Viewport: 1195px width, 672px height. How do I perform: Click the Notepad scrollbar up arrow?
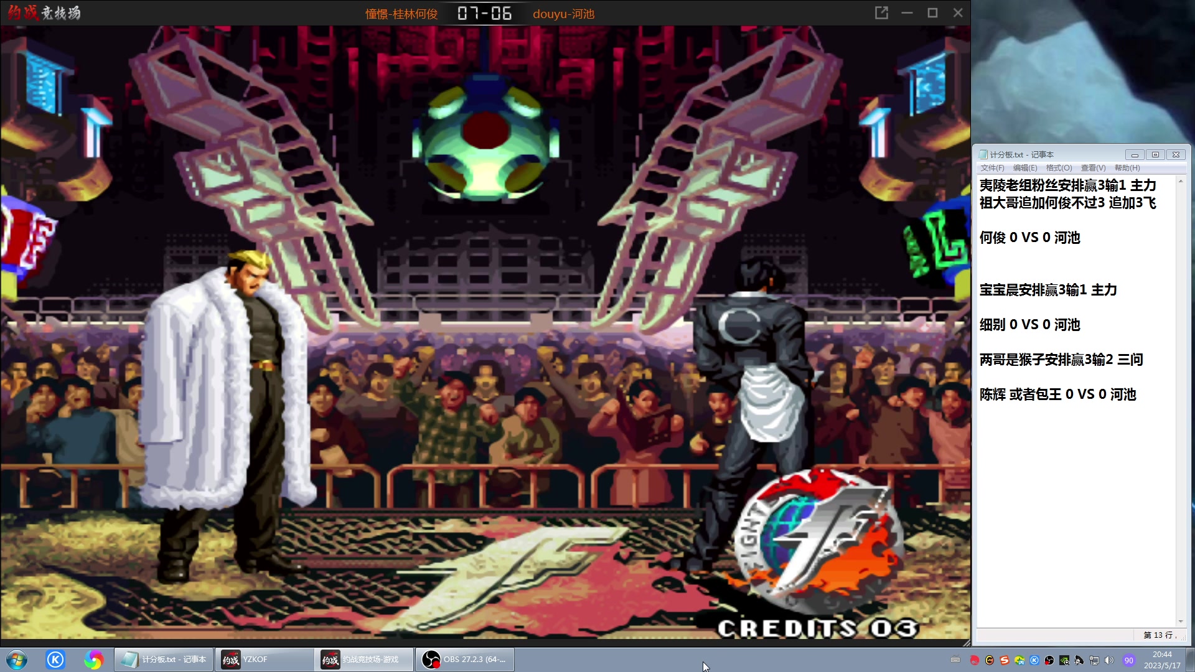[x=1181, y=181]
